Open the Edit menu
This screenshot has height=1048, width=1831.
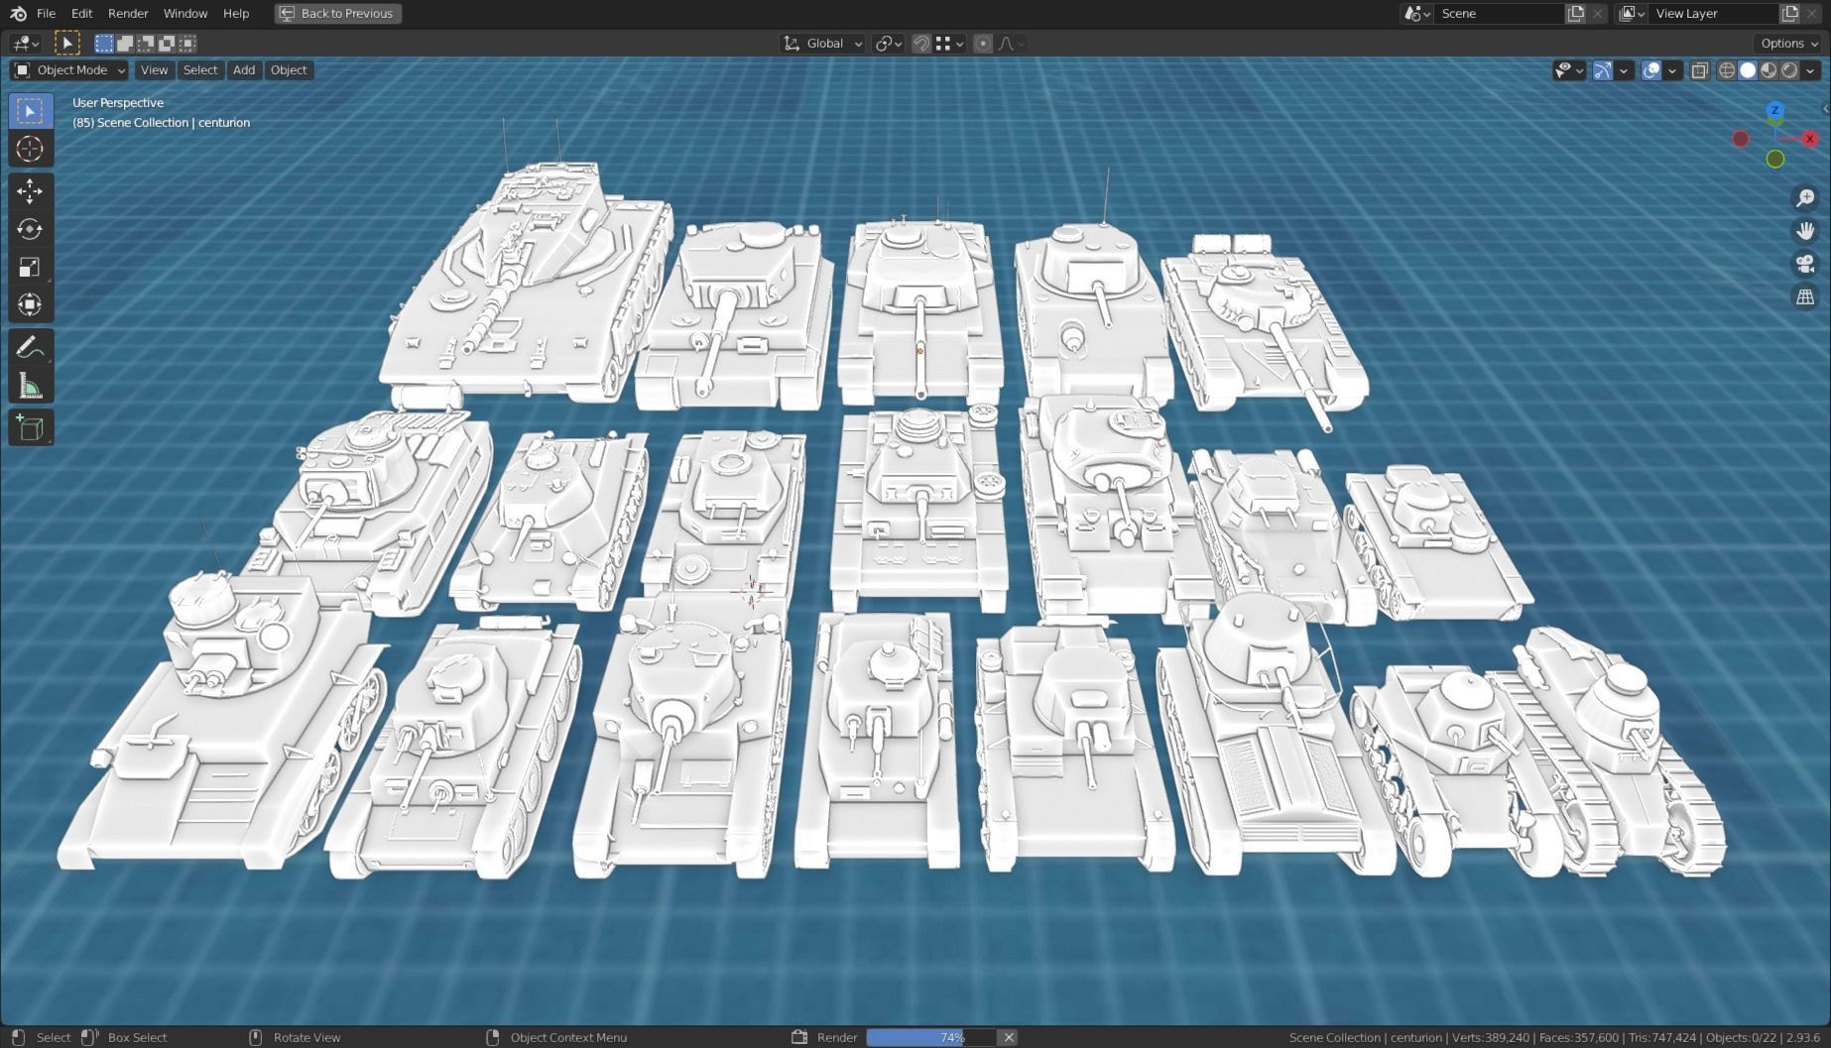[x=81, y=13]
